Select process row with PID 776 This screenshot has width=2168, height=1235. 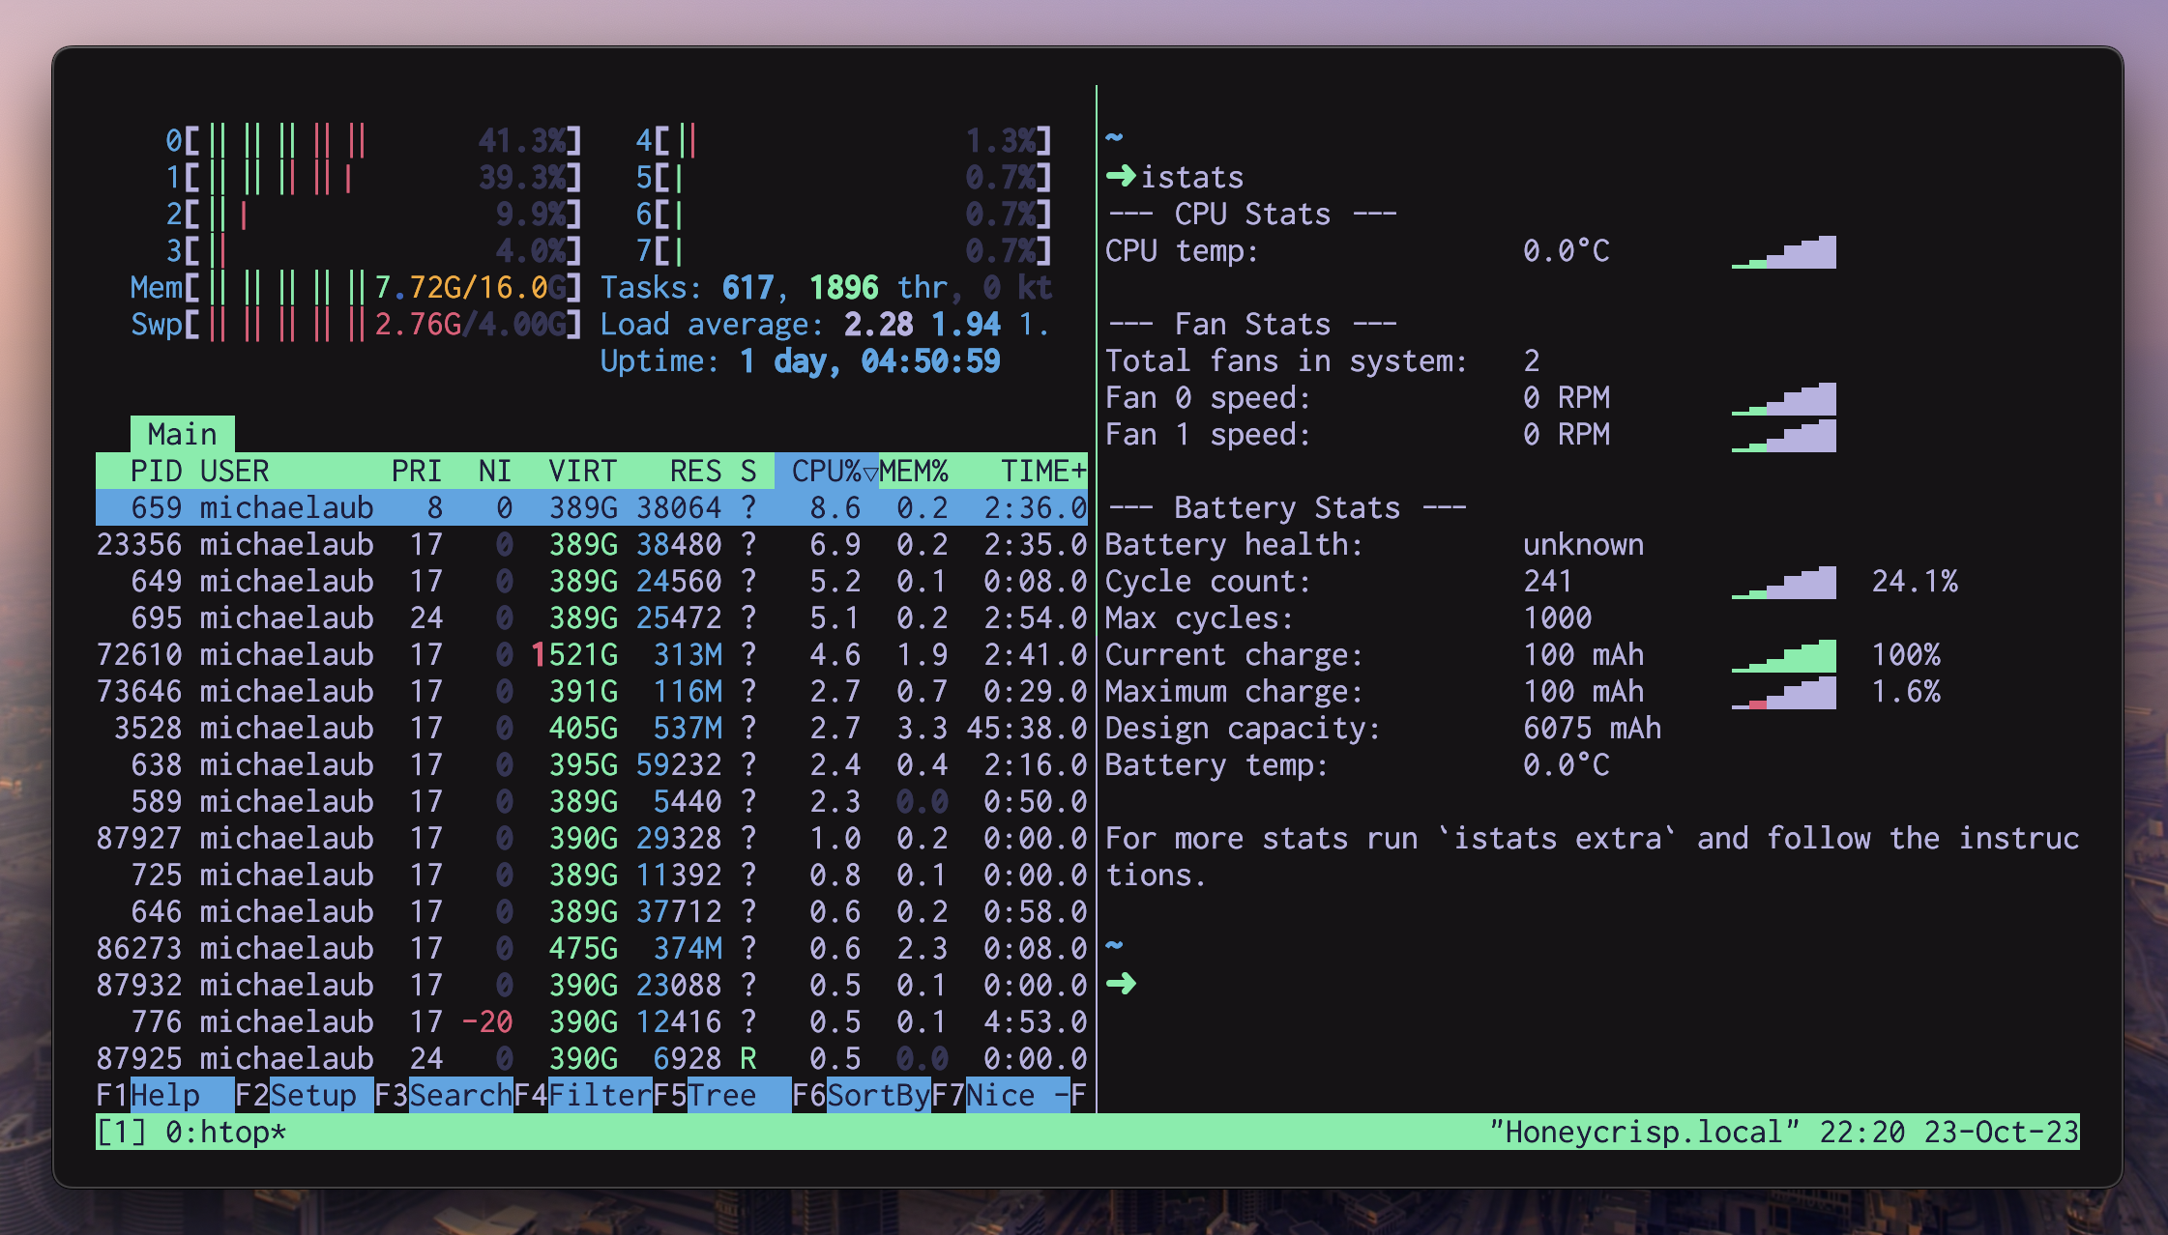(592, 1021)
